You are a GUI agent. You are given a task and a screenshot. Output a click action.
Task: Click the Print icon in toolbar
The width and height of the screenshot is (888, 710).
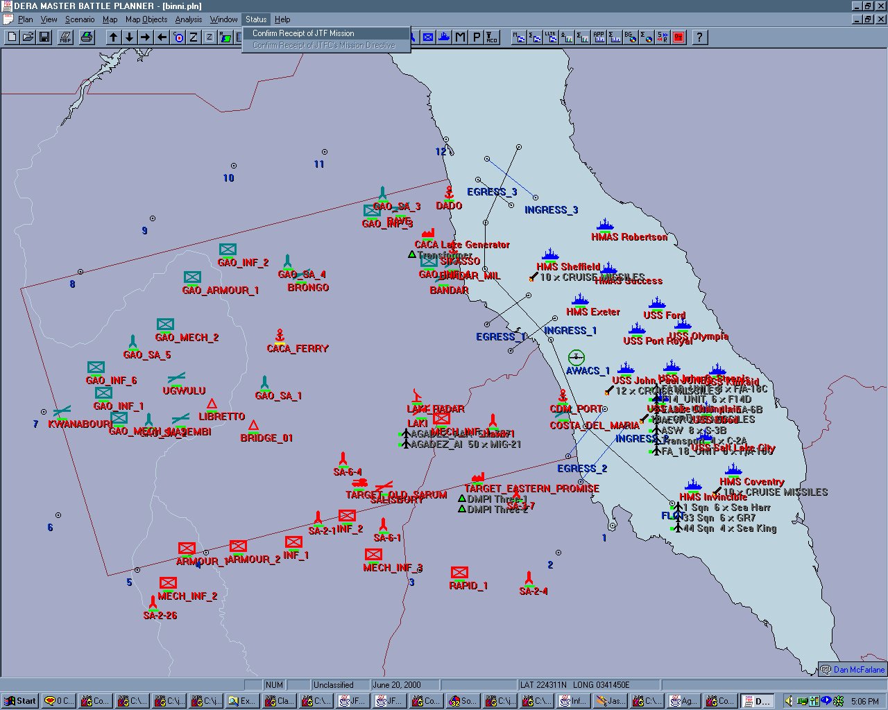point(87,37)
